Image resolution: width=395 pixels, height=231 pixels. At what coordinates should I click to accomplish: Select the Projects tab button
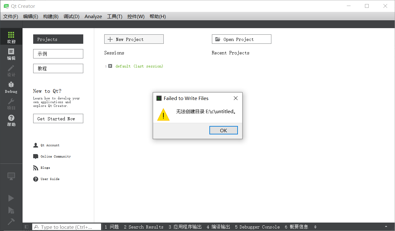[x=58, y=39]
